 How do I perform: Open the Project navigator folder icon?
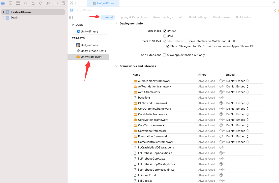(3, 3)
